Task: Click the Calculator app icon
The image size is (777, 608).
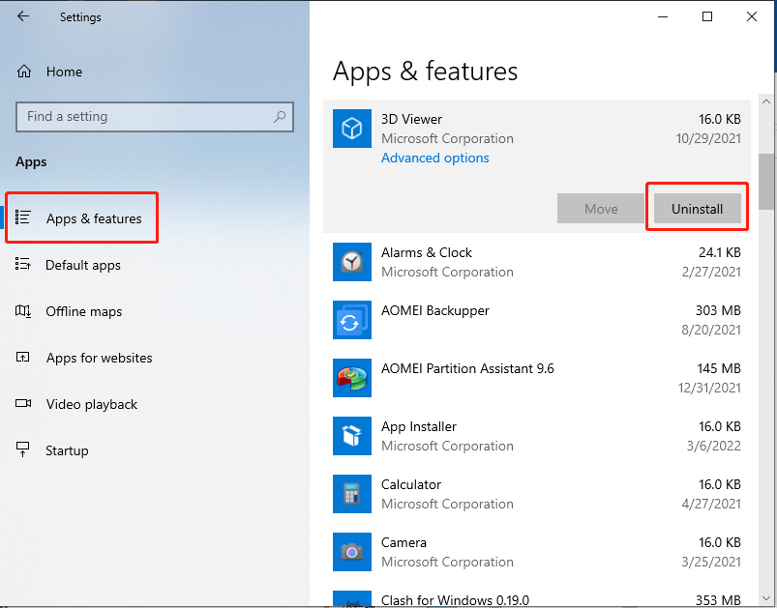Action: point(352,494)
